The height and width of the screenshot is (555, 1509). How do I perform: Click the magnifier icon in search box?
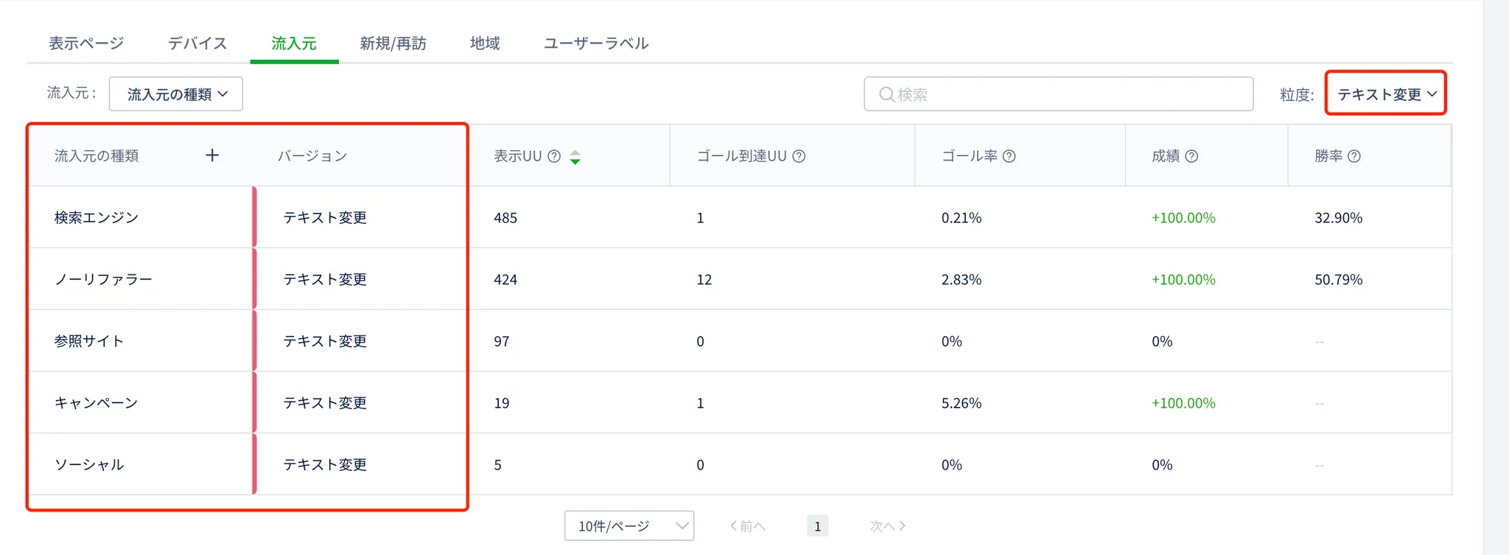pos(886,94)
